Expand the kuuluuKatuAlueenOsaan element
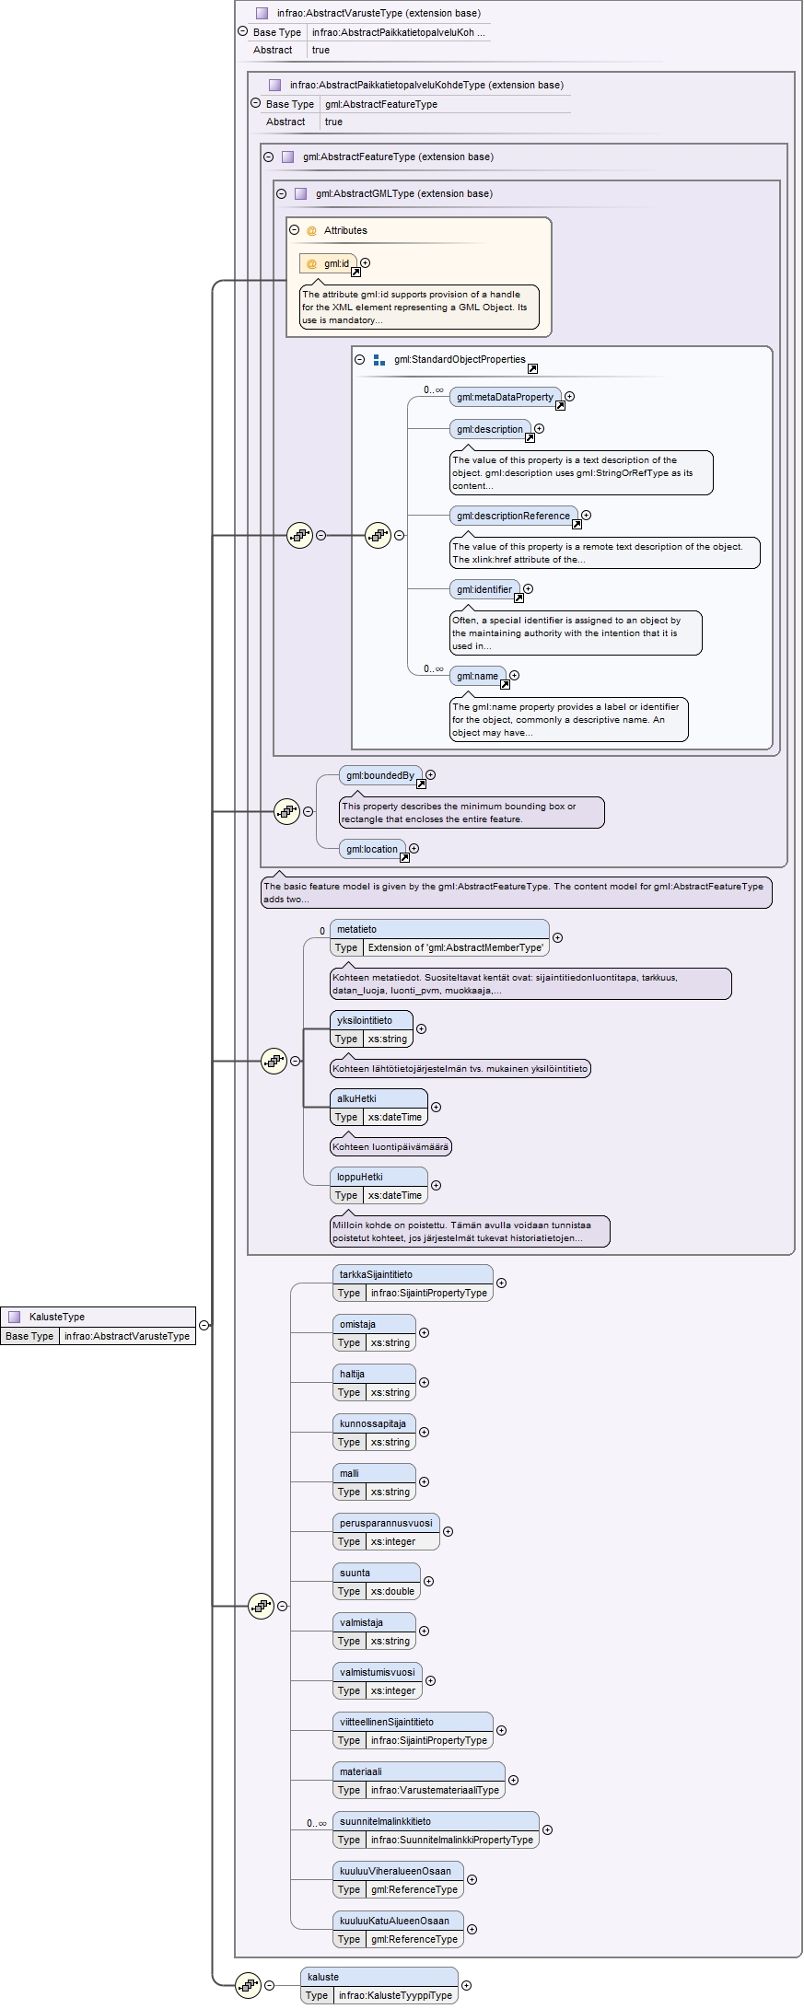This screenshot has height=2009, width=804. pyautogui.click(x=472, y=1929)
